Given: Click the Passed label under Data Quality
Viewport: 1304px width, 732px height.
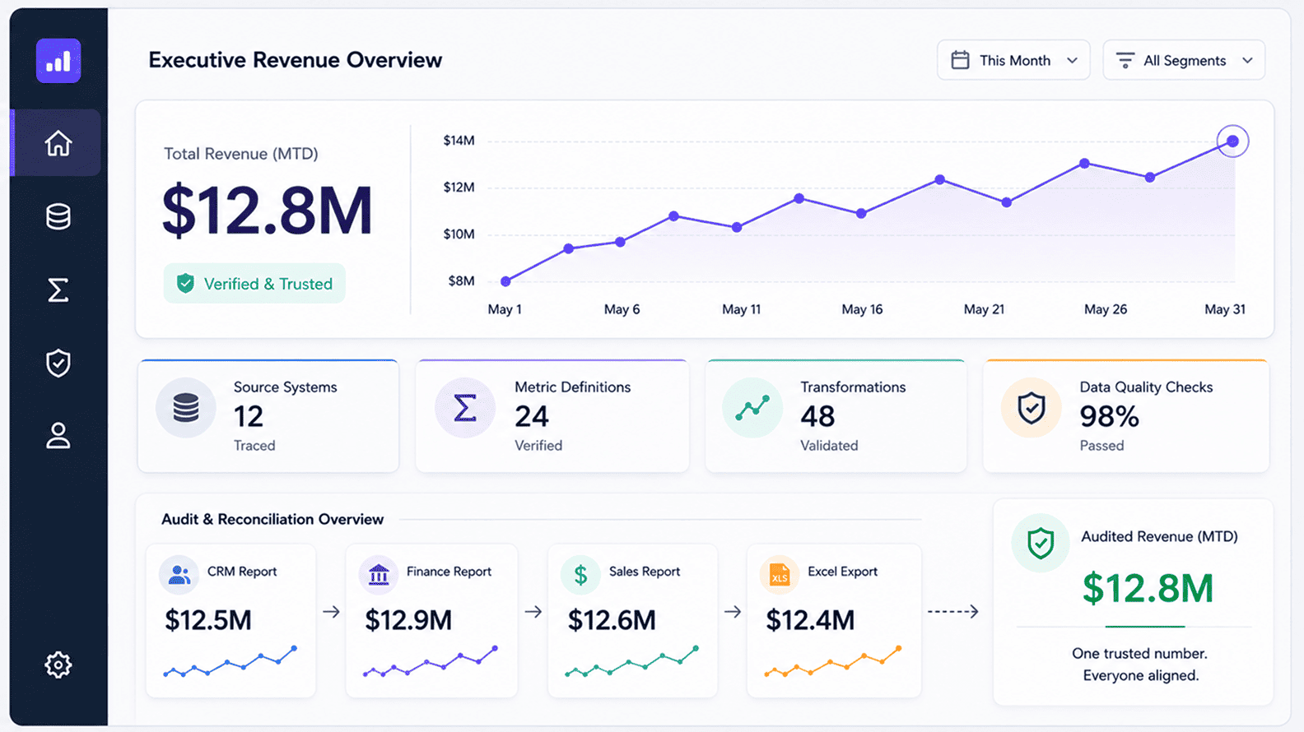Looking at the screenshot, I should tap(1101, 446).
